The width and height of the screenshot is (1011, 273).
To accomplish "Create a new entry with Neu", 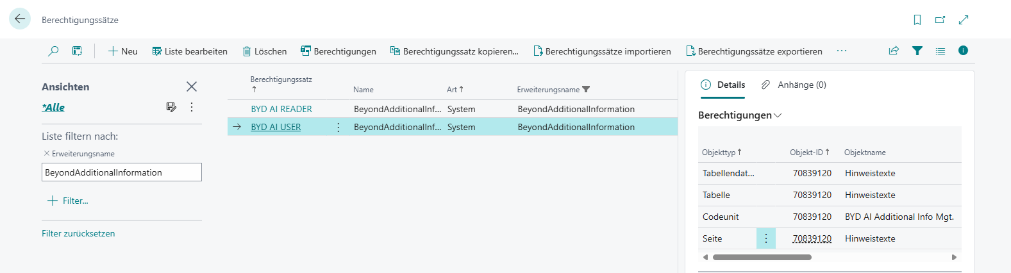I will tap(122, 51).
